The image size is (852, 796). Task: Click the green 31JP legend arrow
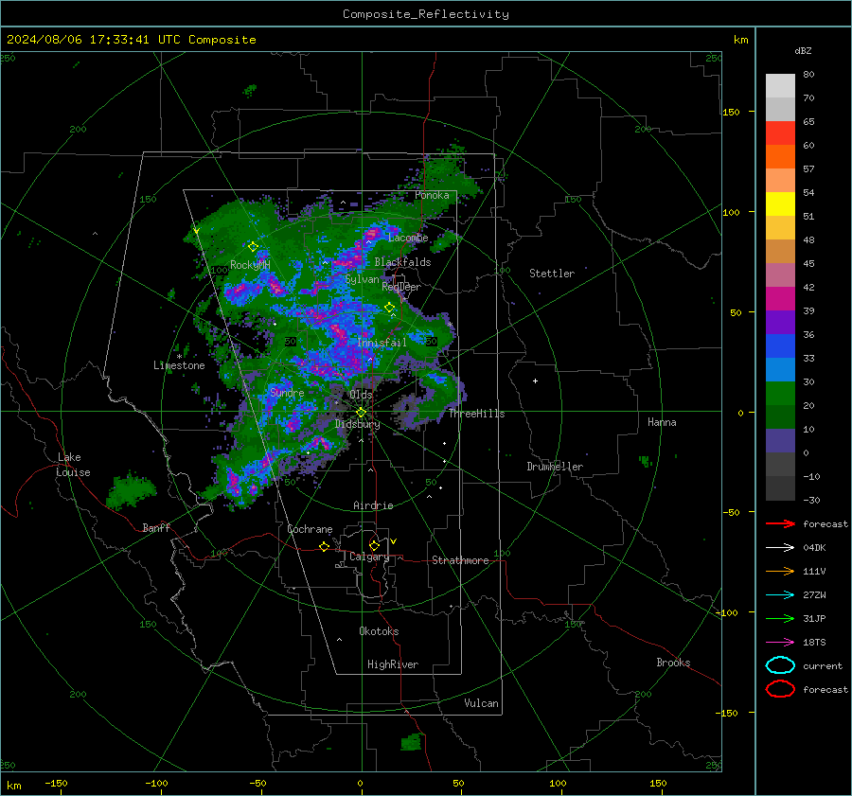(x=780, y=618)
